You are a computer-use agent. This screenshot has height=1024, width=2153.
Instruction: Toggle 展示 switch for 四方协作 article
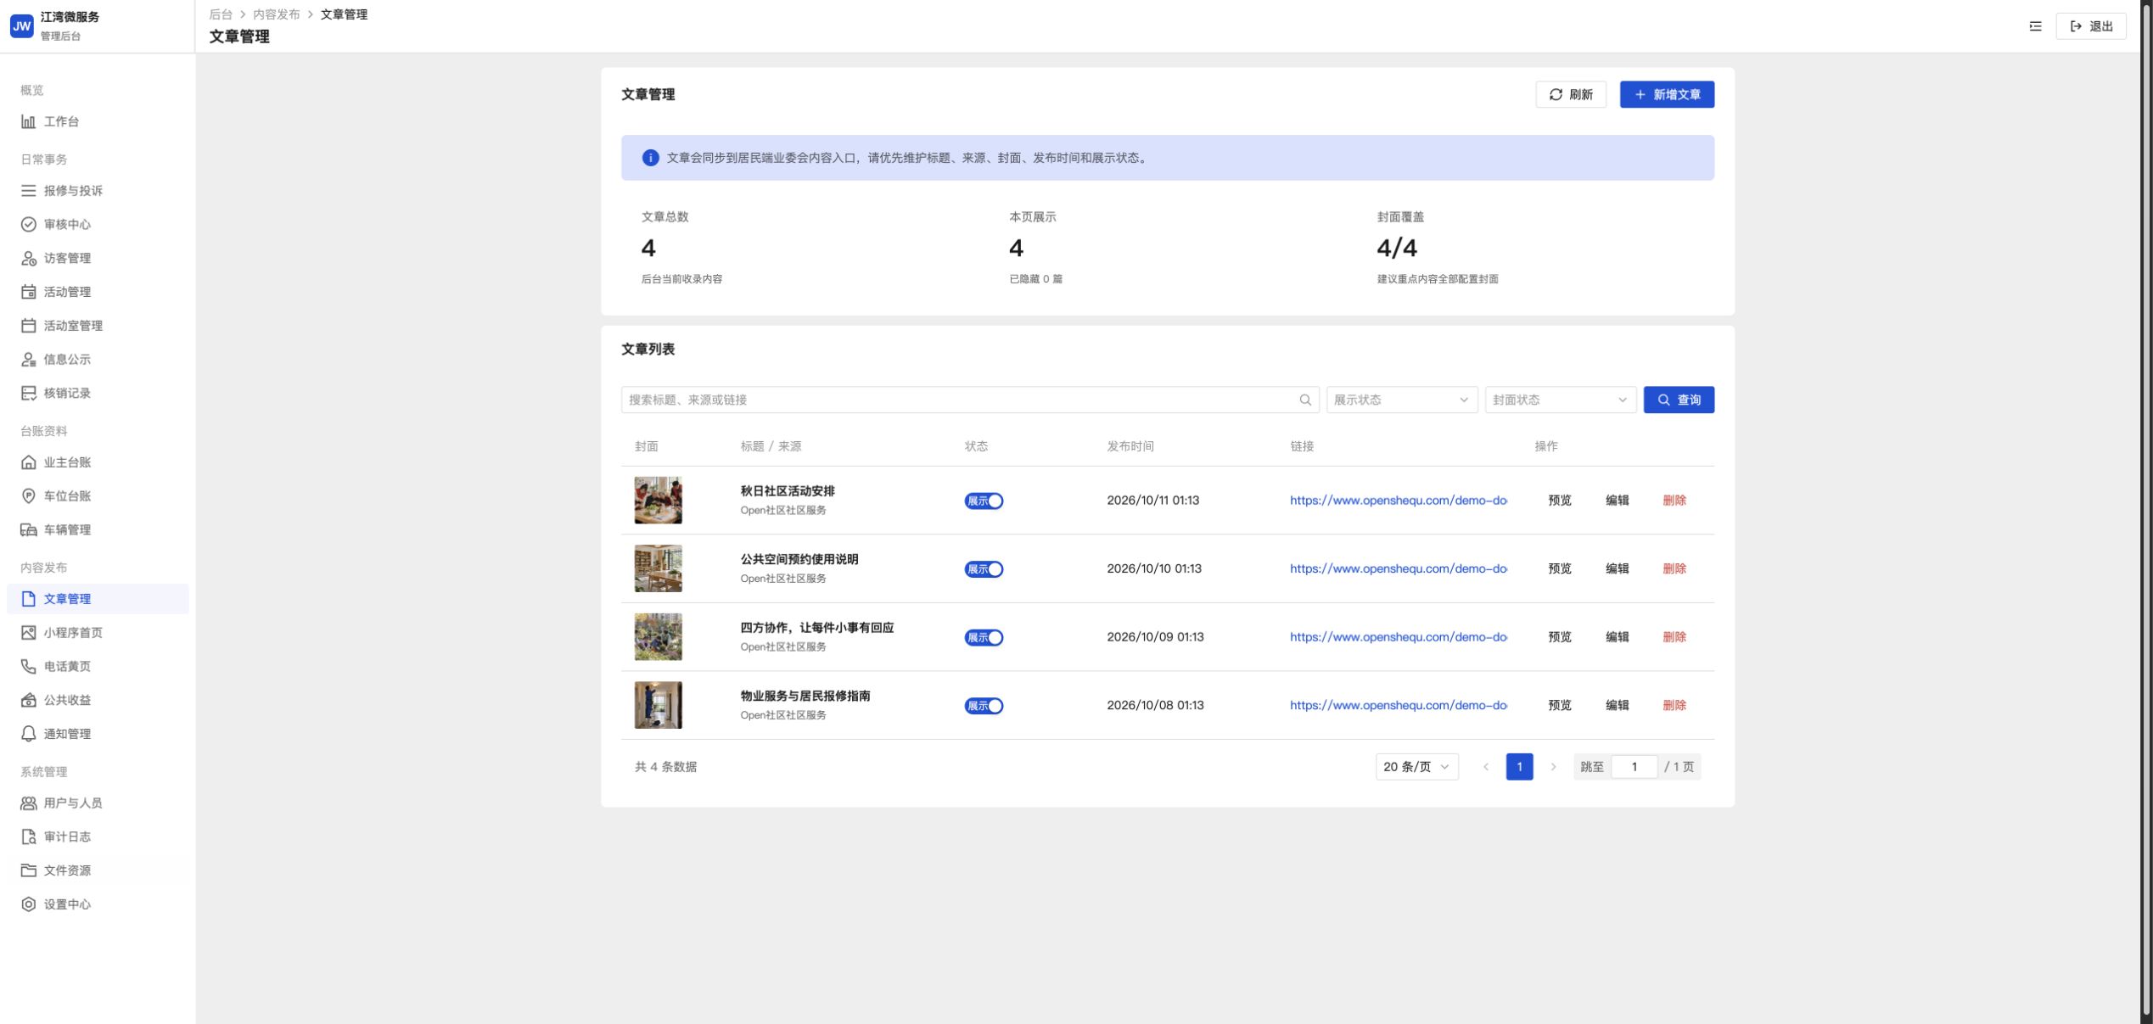(984, 637)
